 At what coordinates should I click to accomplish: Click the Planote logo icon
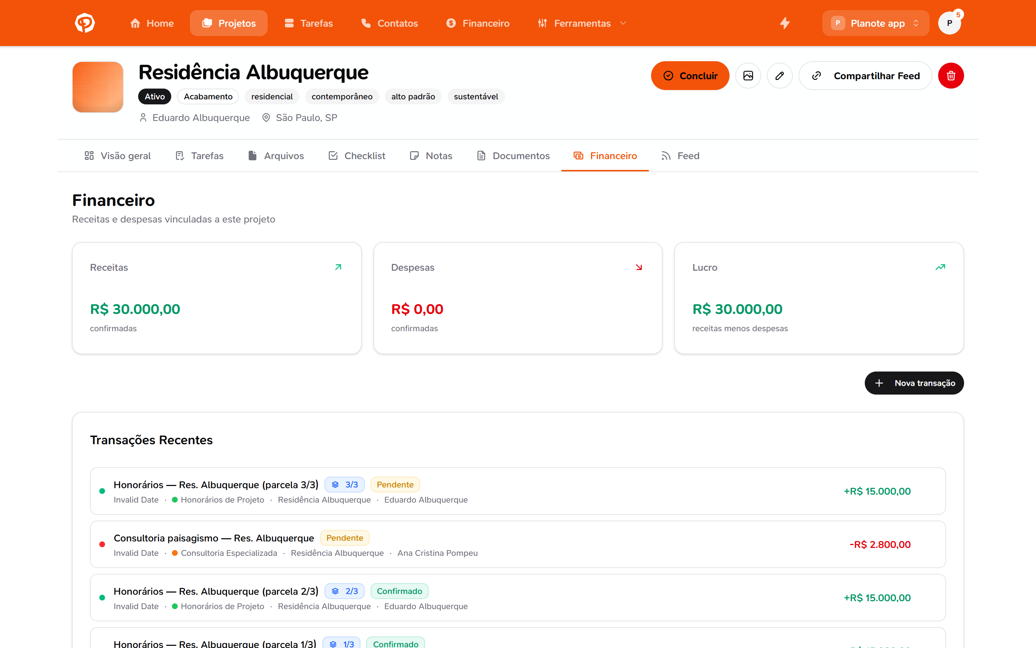pyautogui.click(x=85, y=23)
